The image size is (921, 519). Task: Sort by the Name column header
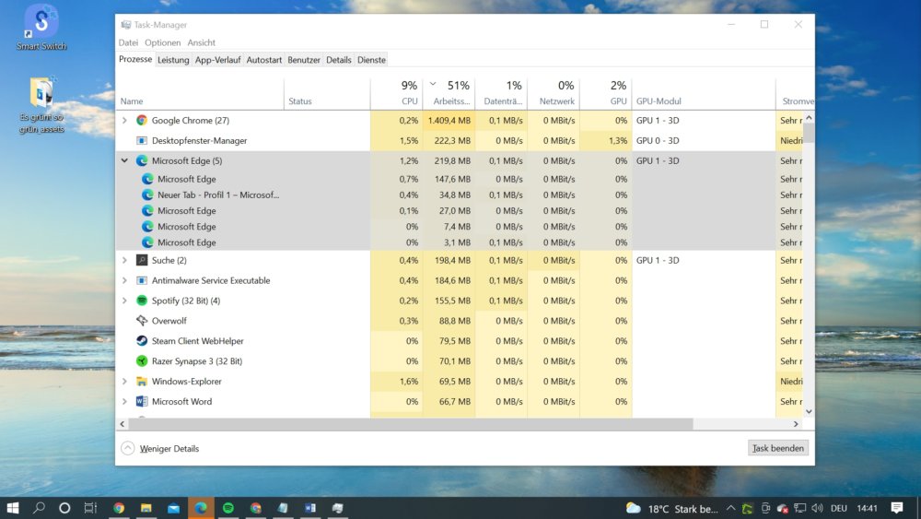click(200, 93)
